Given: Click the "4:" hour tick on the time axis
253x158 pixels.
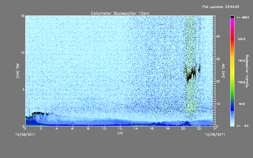Looking at the screenshot, I should [x=57, y=129].
